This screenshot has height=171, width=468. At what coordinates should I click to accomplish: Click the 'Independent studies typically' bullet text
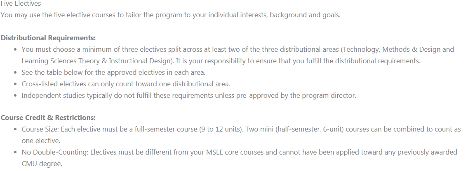[x=189, y=96]
